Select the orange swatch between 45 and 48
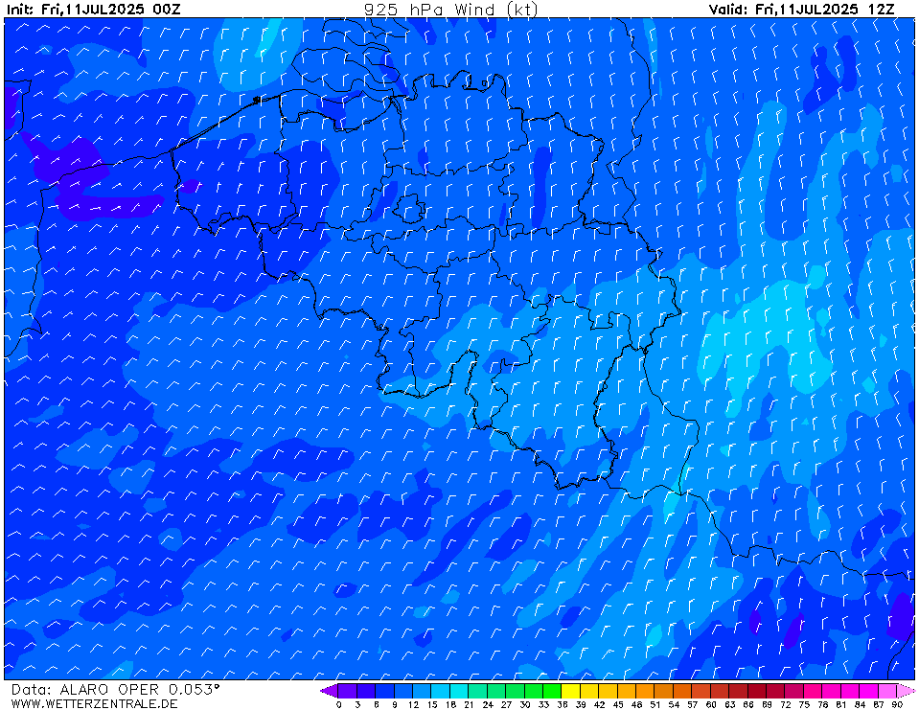The height and width of the screenshot is (710, 919). (627, 691)
